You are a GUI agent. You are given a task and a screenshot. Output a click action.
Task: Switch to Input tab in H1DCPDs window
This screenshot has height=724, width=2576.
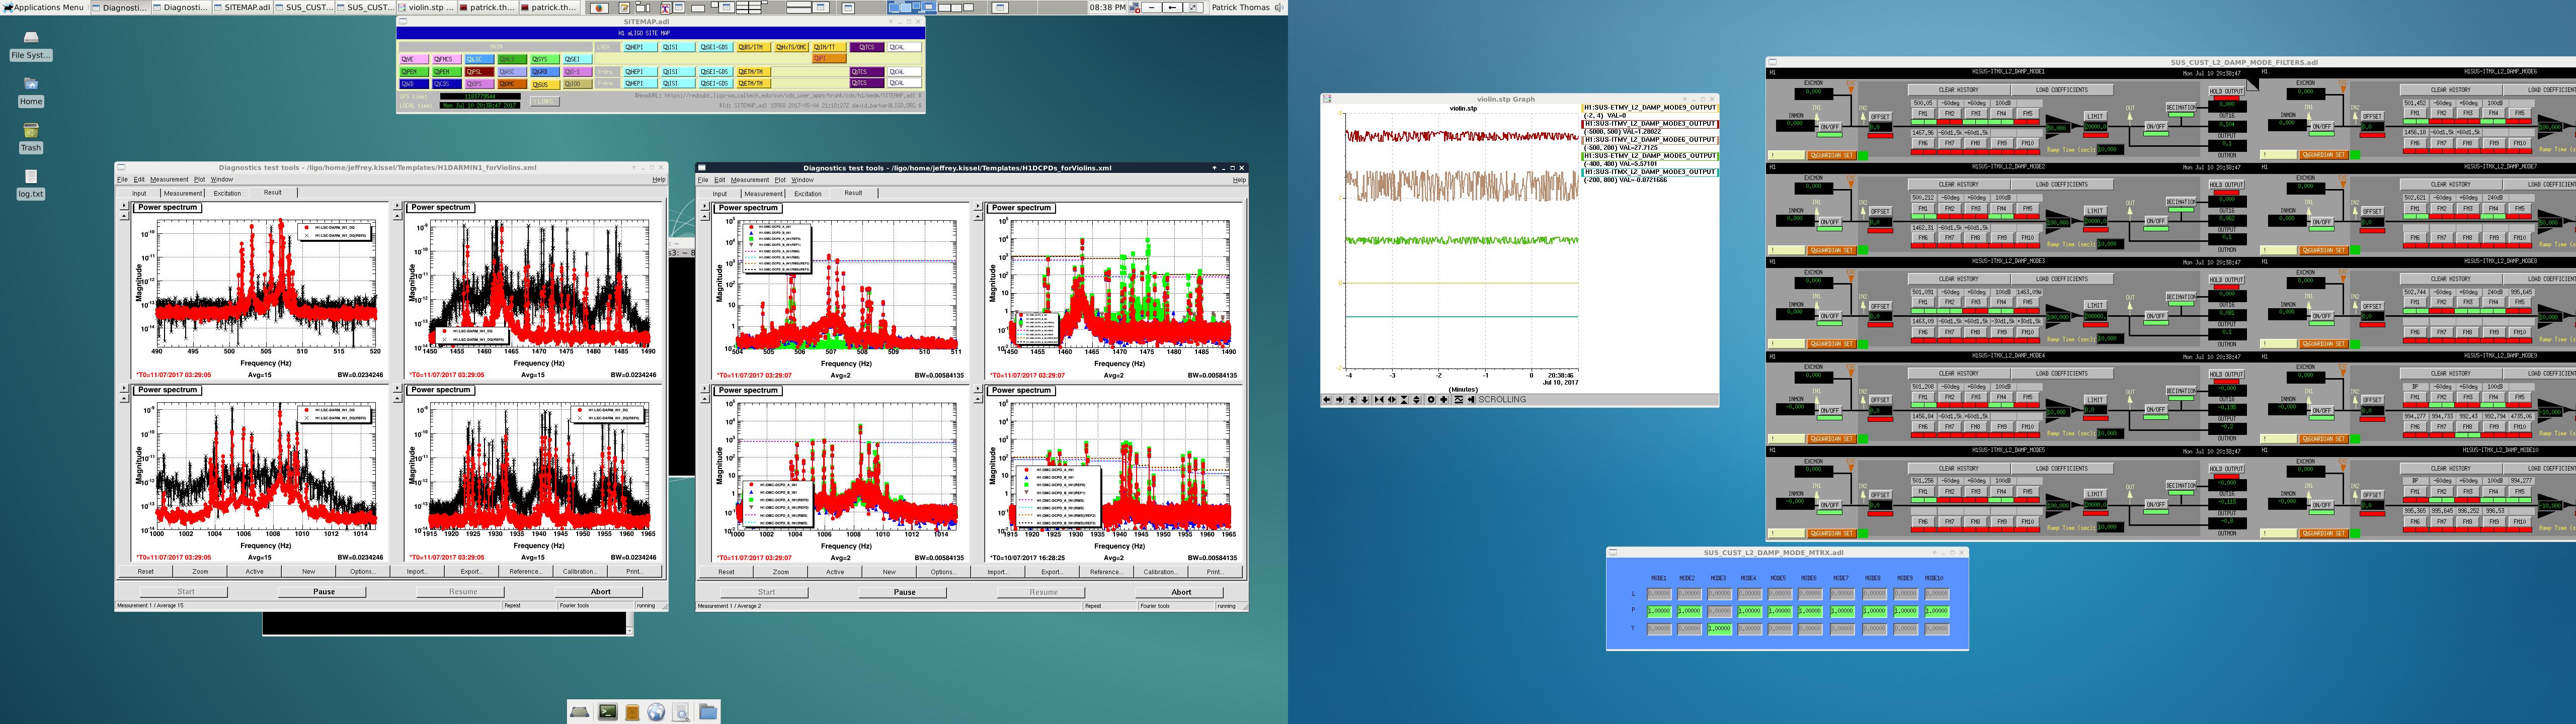[720, 194]
